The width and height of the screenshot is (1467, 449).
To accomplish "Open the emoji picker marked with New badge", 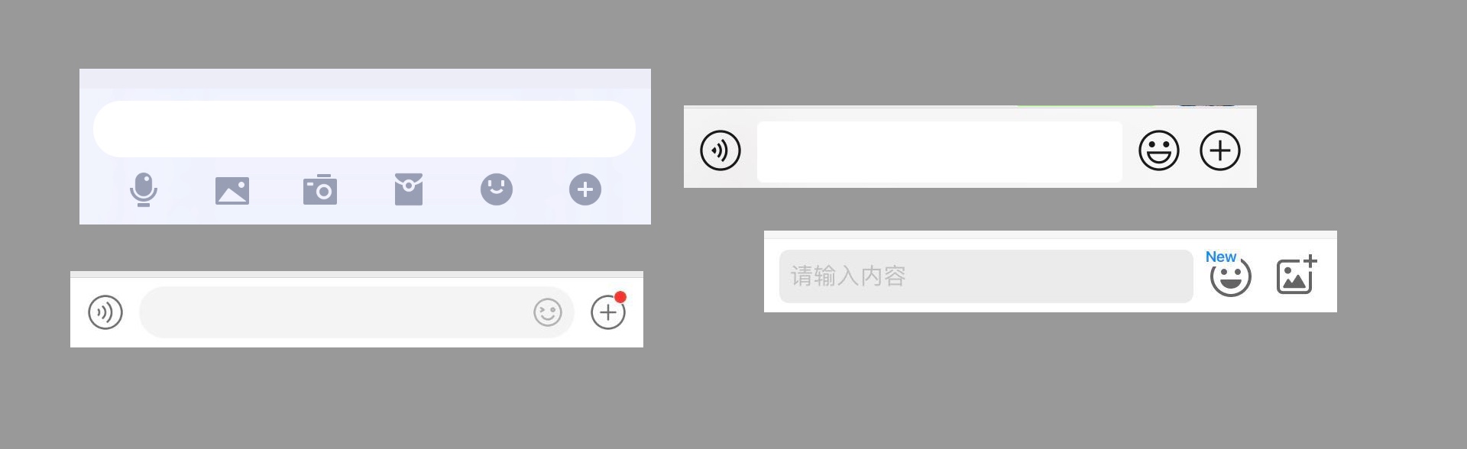I will [x=1231, y=276].
